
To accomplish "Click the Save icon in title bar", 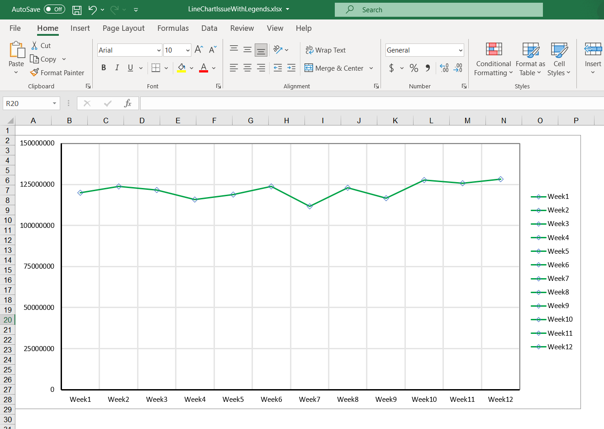I will [77, 10].
